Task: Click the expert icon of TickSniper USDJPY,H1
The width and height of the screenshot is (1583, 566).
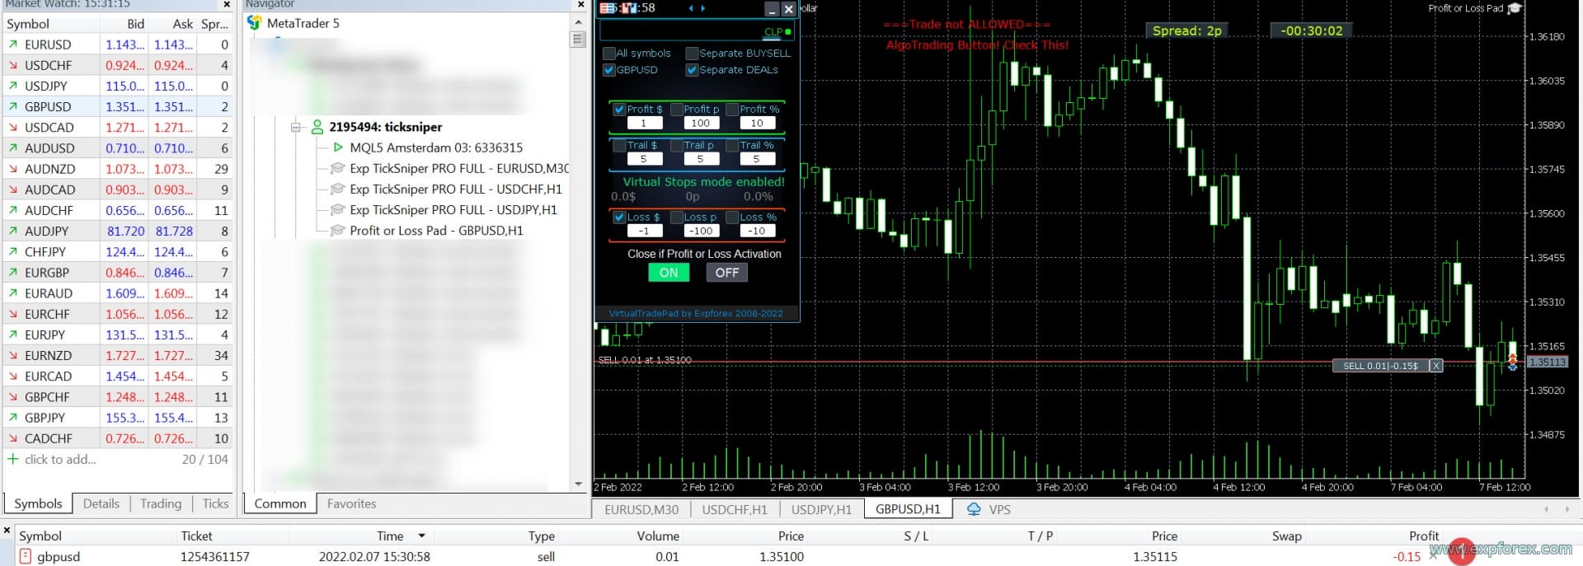Action: click(x=337, y=209)
